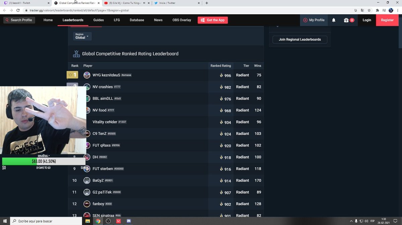
Task: Open FUT sterben player profile
Action: coord(103,169)
